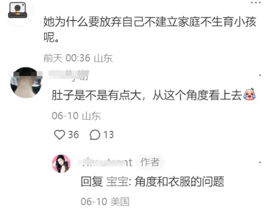View profile of the pixelated dark-haired avatar
This screenshot has height=209, width=267.
pos(26,82)
